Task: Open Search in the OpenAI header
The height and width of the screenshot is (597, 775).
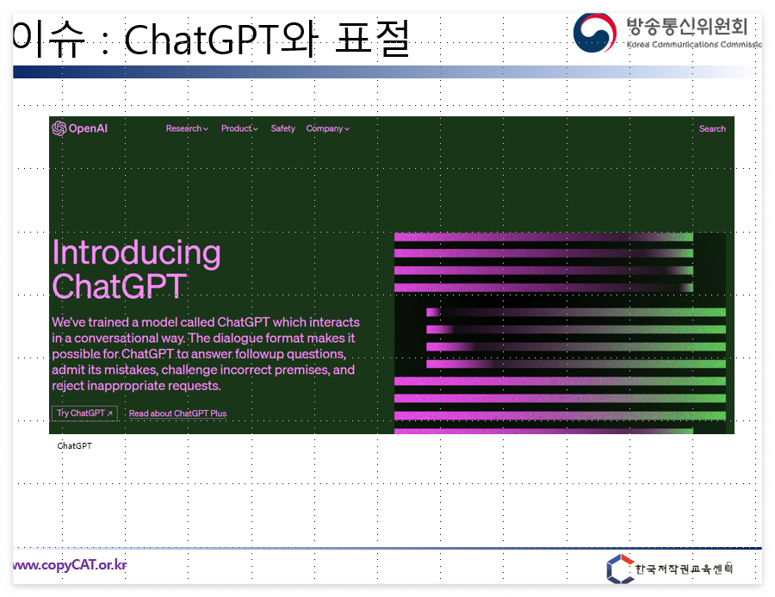Action: tap(712, 128)
